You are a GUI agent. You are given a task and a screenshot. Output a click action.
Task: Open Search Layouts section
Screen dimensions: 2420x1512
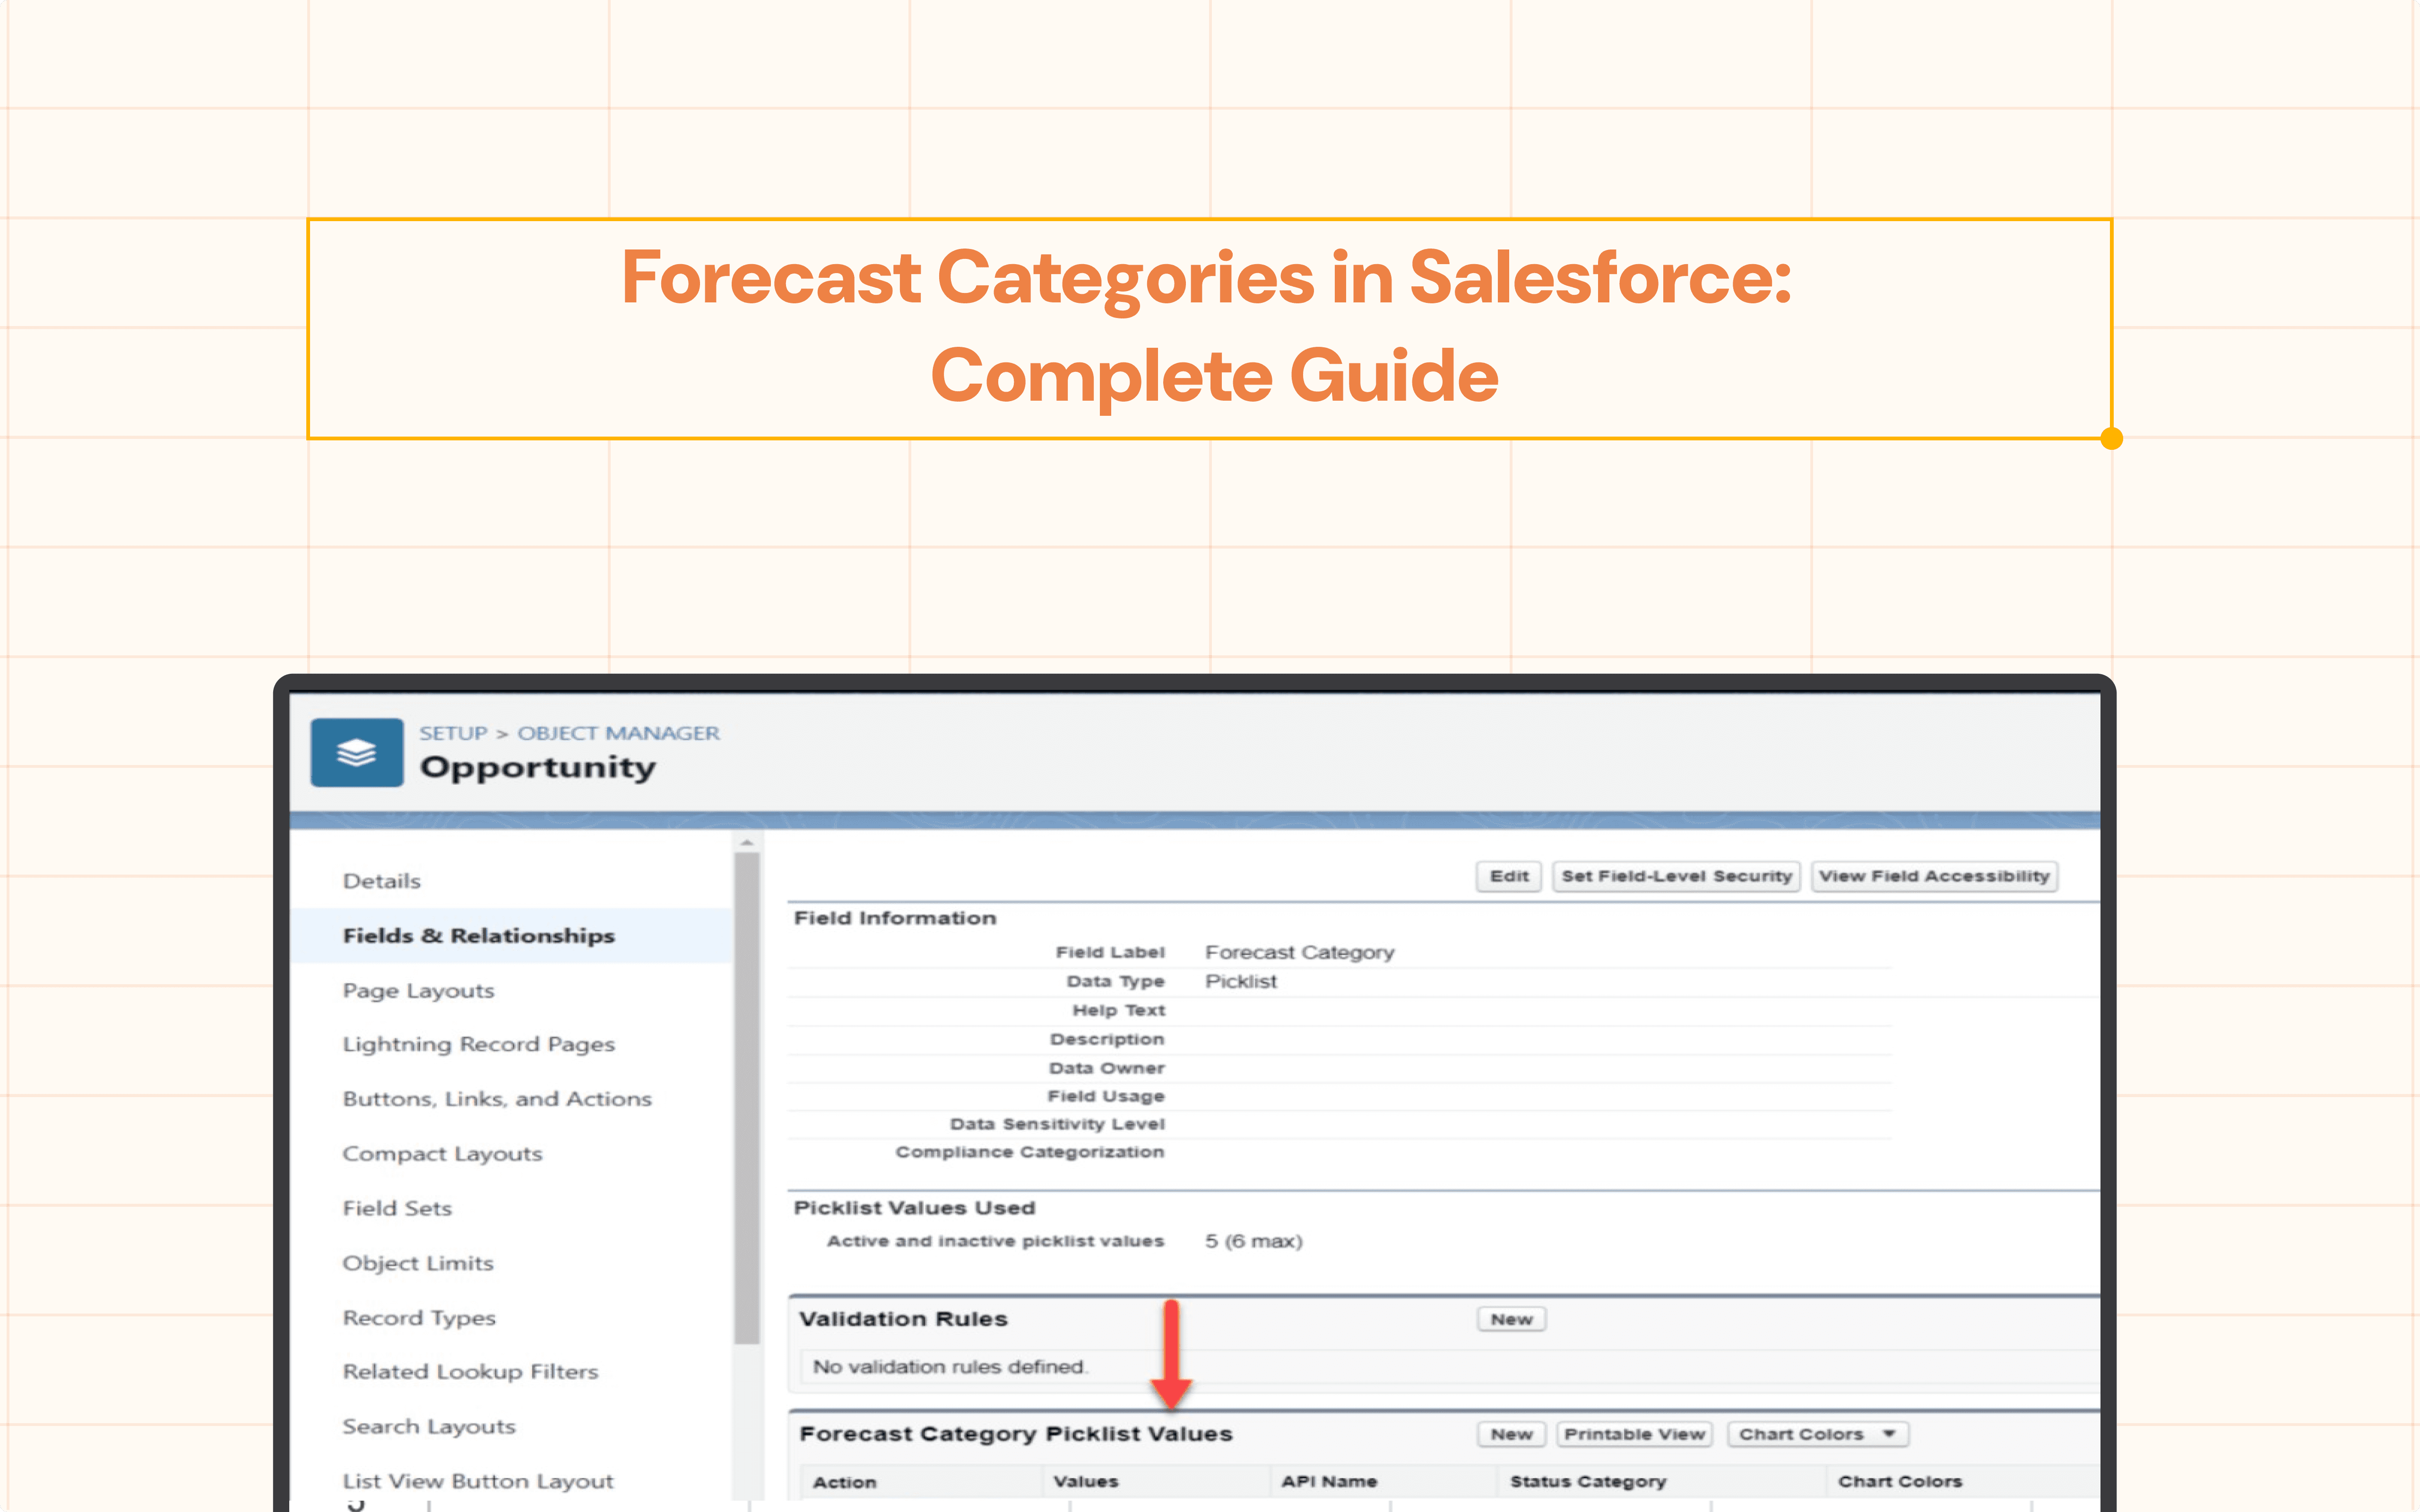pyautogui.click(x=430, y=1427)
